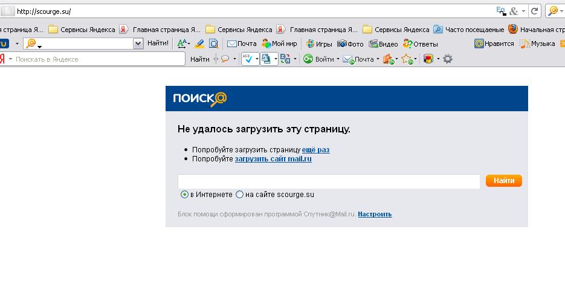Click the Нравится like button
Viewport: 565px width, 298px height.
(x=494, y=44)
